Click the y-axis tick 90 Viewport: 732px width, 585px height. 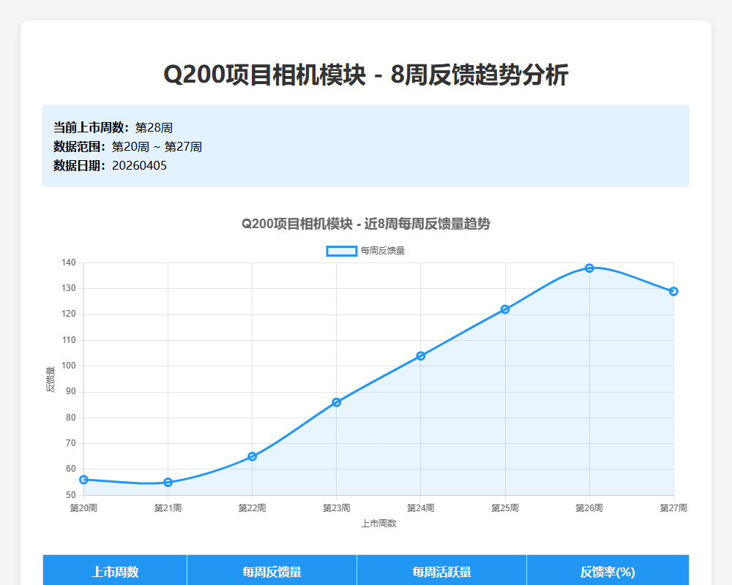[x=71, y=391]
